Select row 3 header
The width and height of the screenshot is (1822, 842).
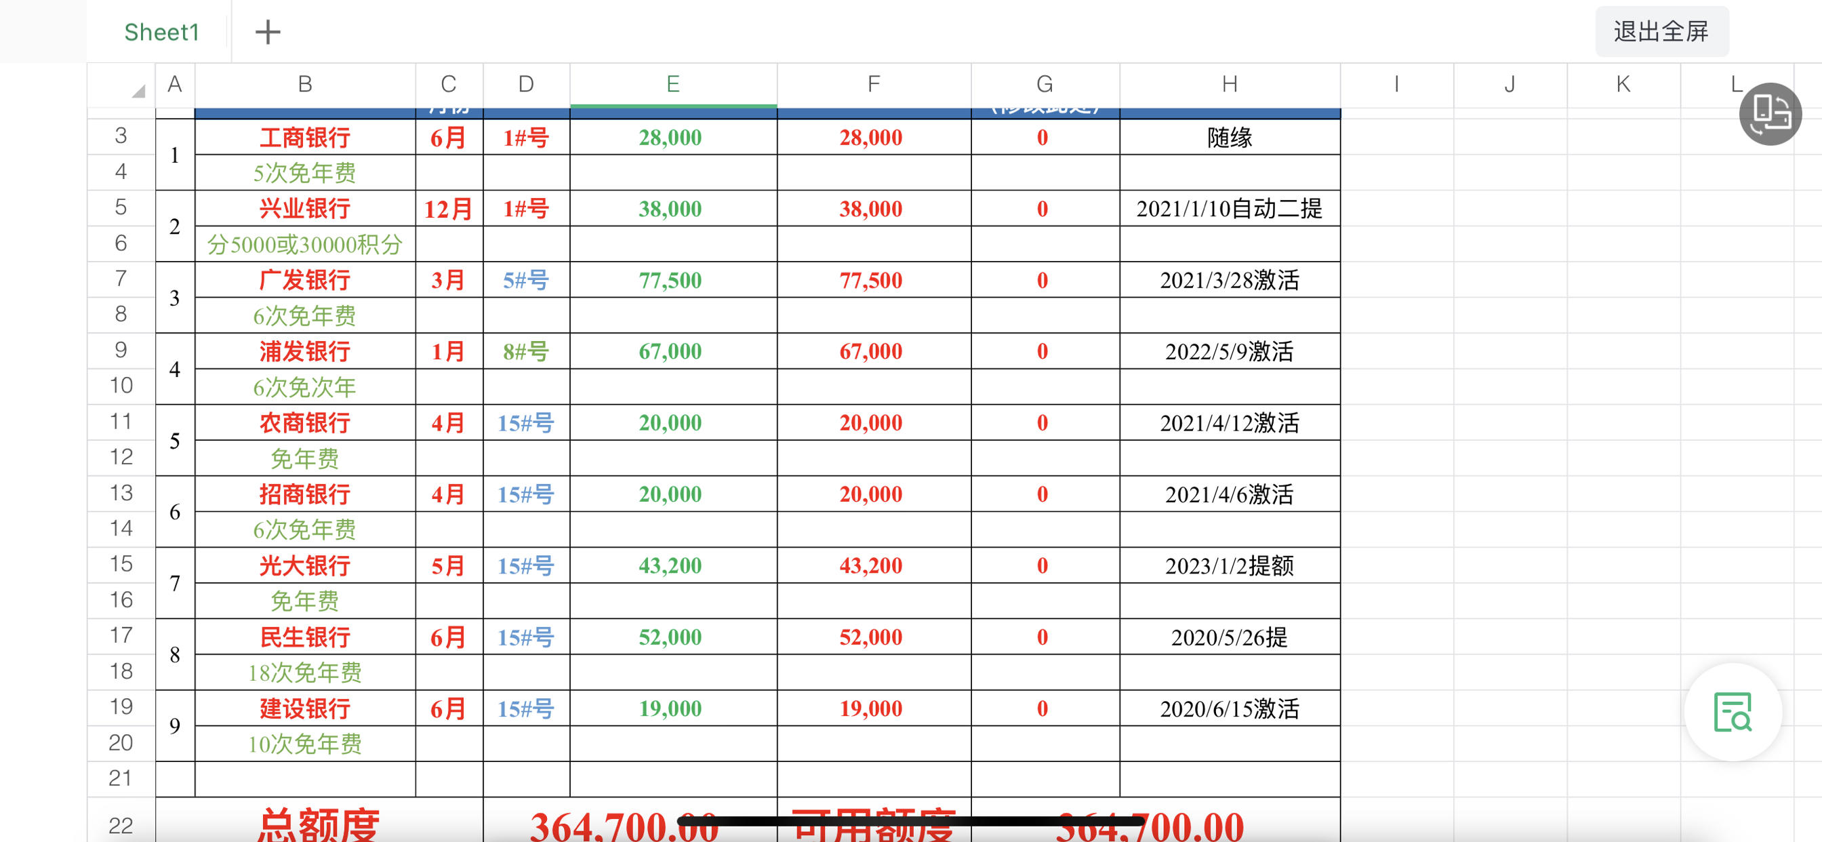click(121, 136)
